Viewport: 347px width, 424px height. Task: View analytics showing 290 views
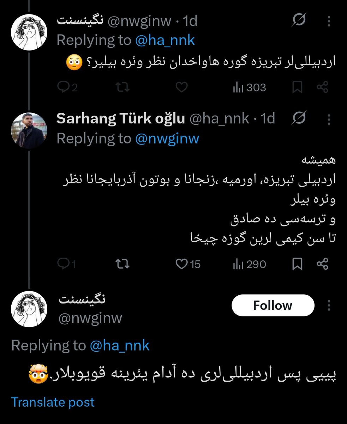249,264
